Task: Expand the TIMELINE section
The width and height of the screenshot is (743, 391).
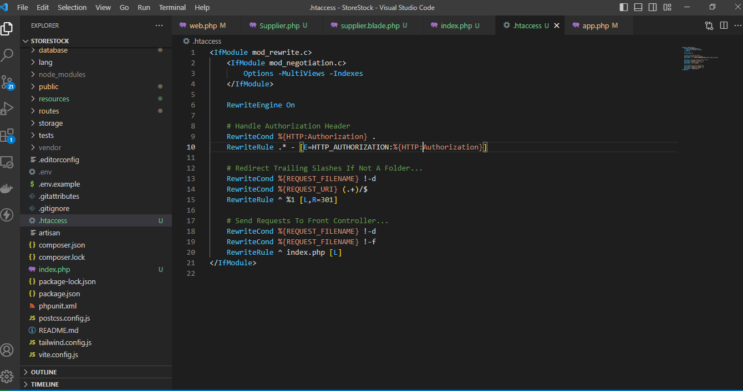Action: pos(44,384)
